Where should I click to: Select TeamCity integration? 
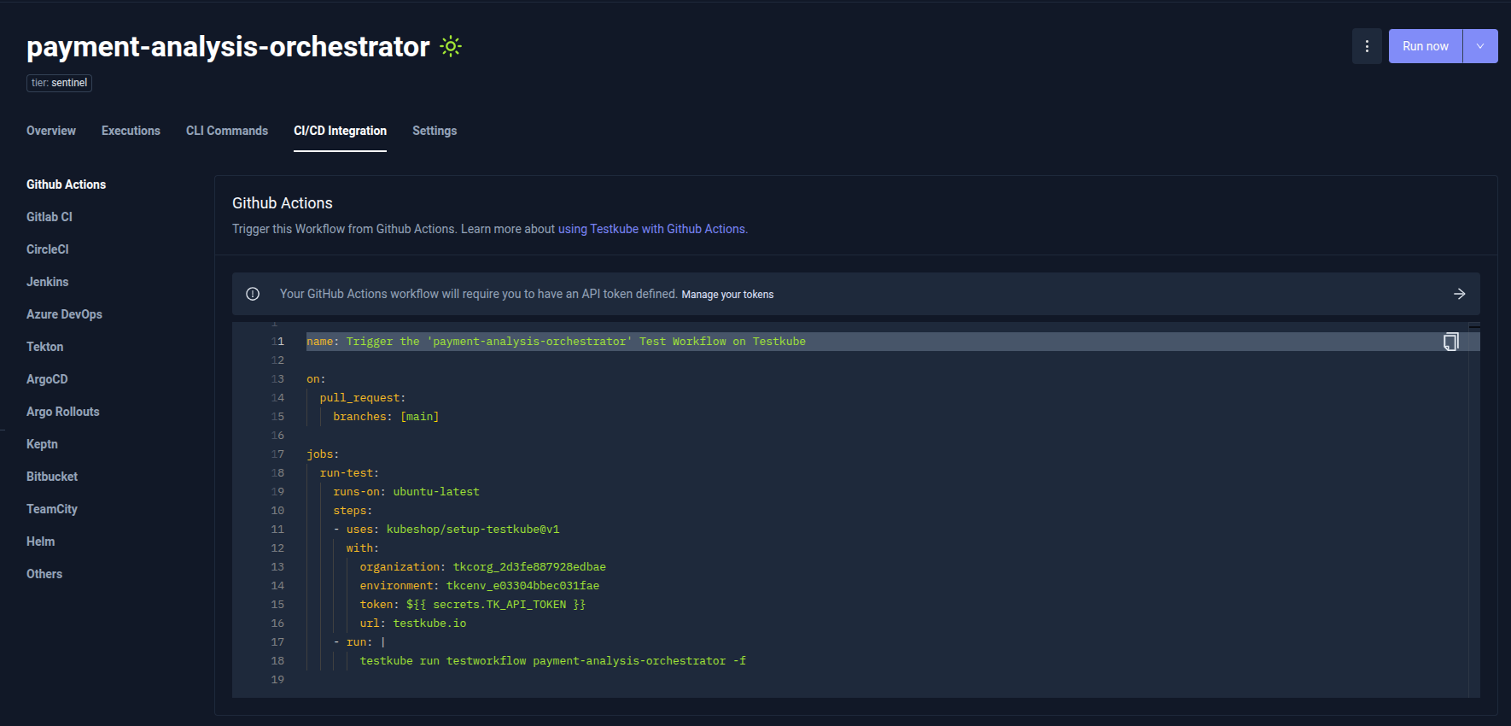[52, 509]
